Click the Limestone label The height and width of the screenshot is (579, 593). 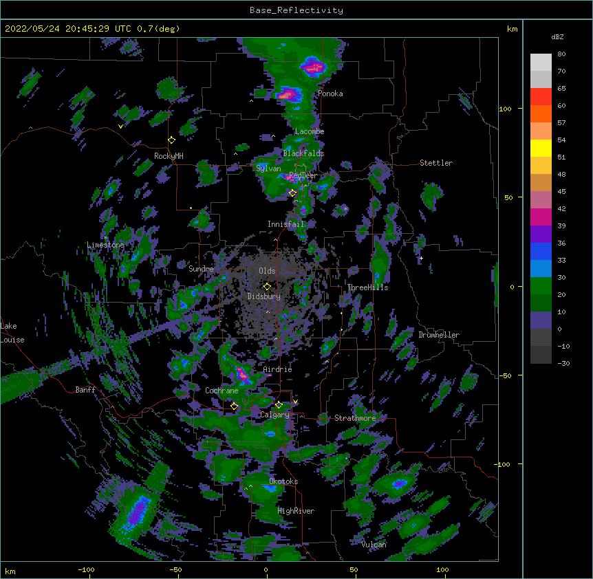pyautogui.click(x=105, y=245)
